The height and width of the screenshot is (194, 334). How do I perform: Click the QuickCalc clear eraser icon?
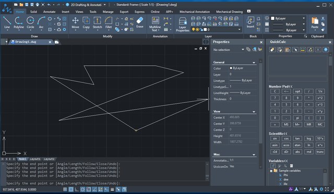[x=272, y=50]
